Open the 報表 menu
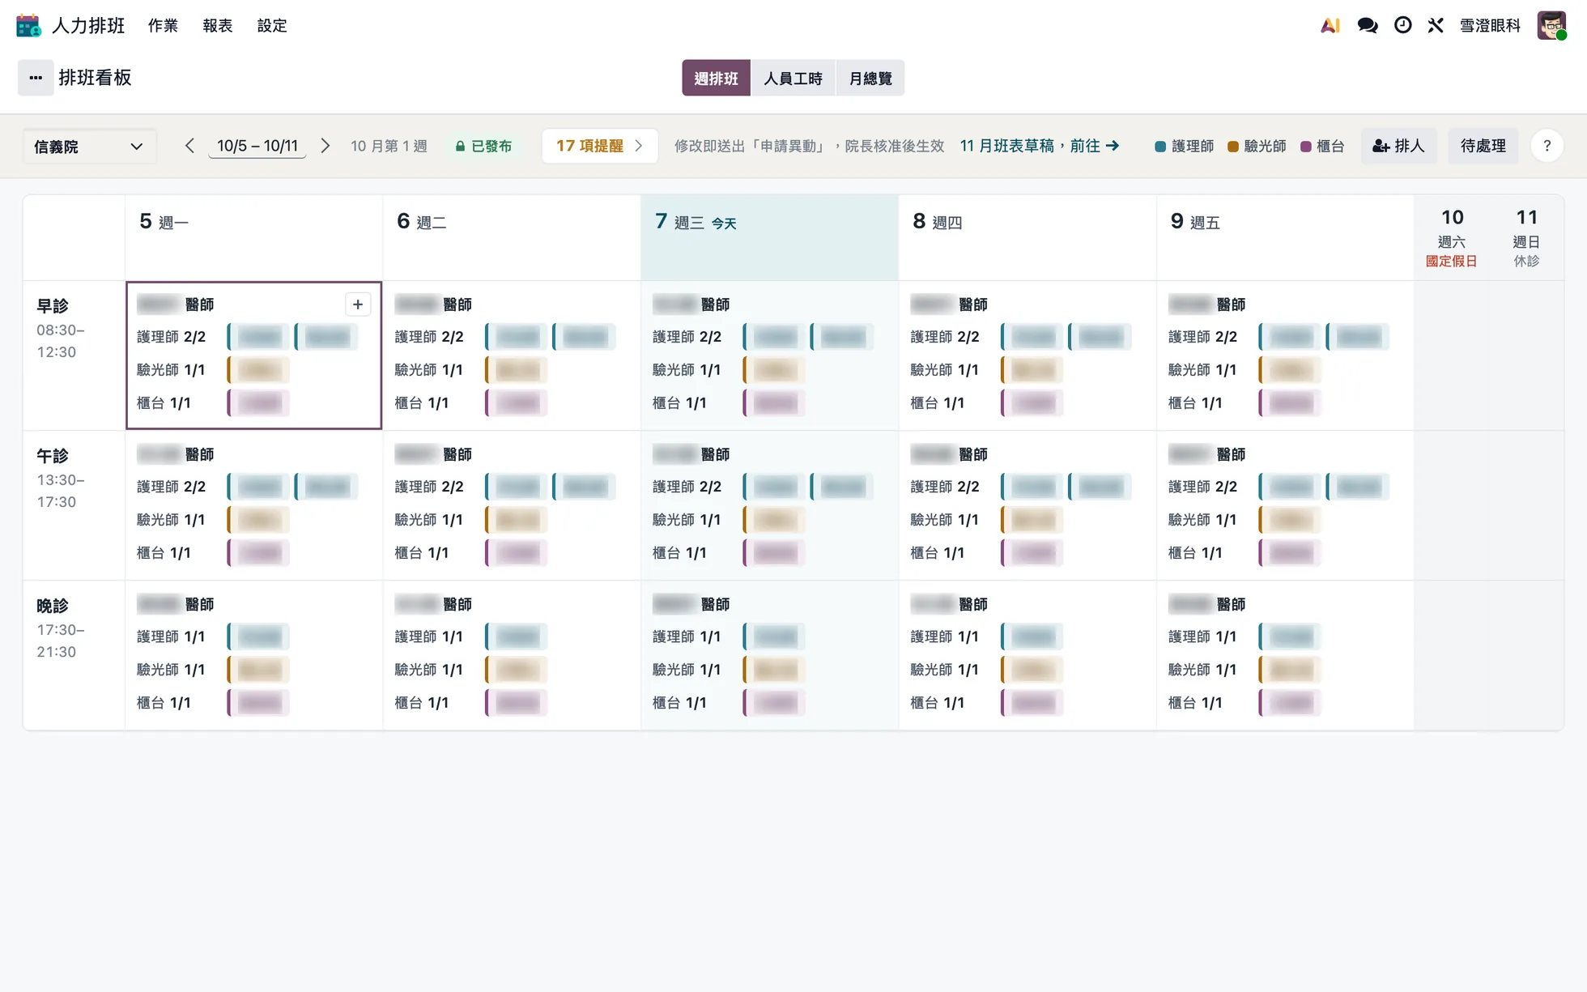Screen dimensions: 1587x992 (217, 25)
